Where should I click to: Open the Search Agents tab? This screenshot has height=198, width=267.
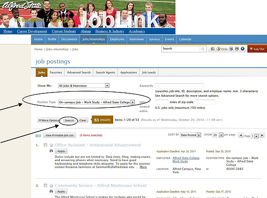click(x=105, y=72)
